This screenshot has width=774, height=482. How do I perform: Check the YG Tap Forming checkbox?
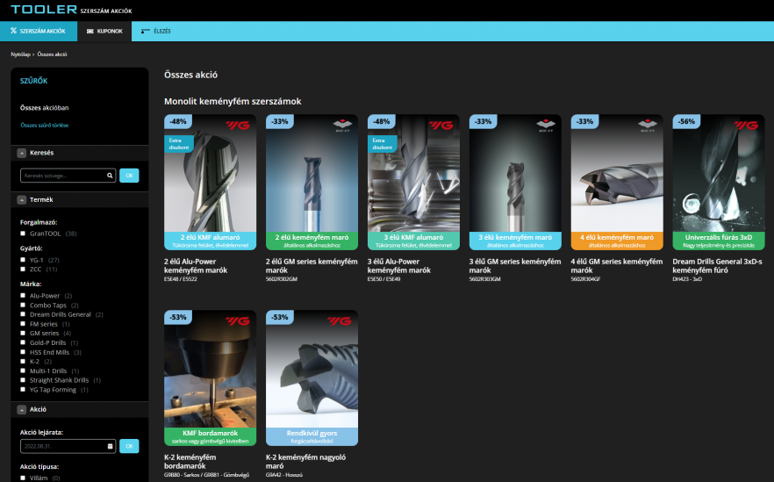click(23, 389)
